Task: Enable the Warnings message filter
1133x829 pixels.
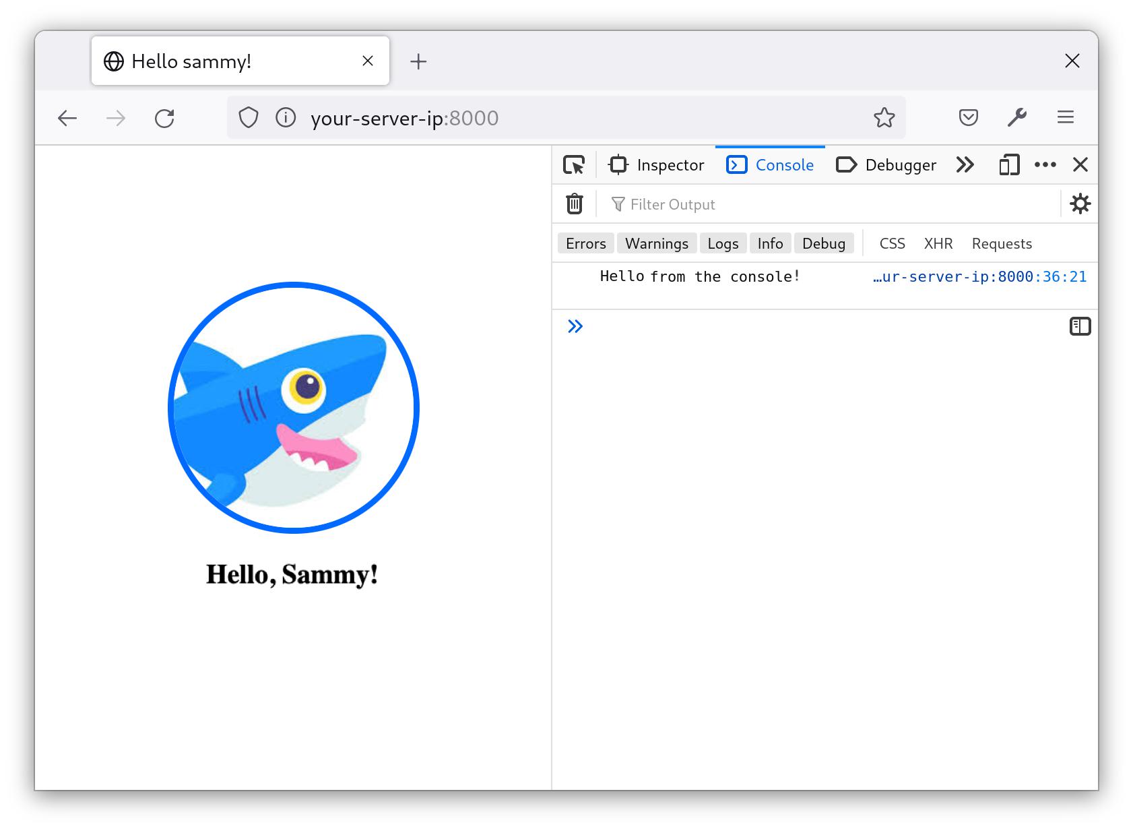Action: coord(657,243)
